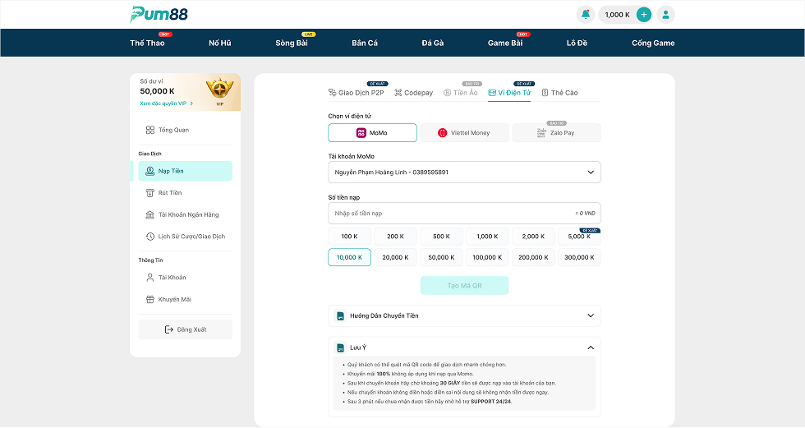Click the Hướng Dẫn Chuyển Tiền book icon
The width and height of the screenshot is (805, 428).
[x=340, y=316]
